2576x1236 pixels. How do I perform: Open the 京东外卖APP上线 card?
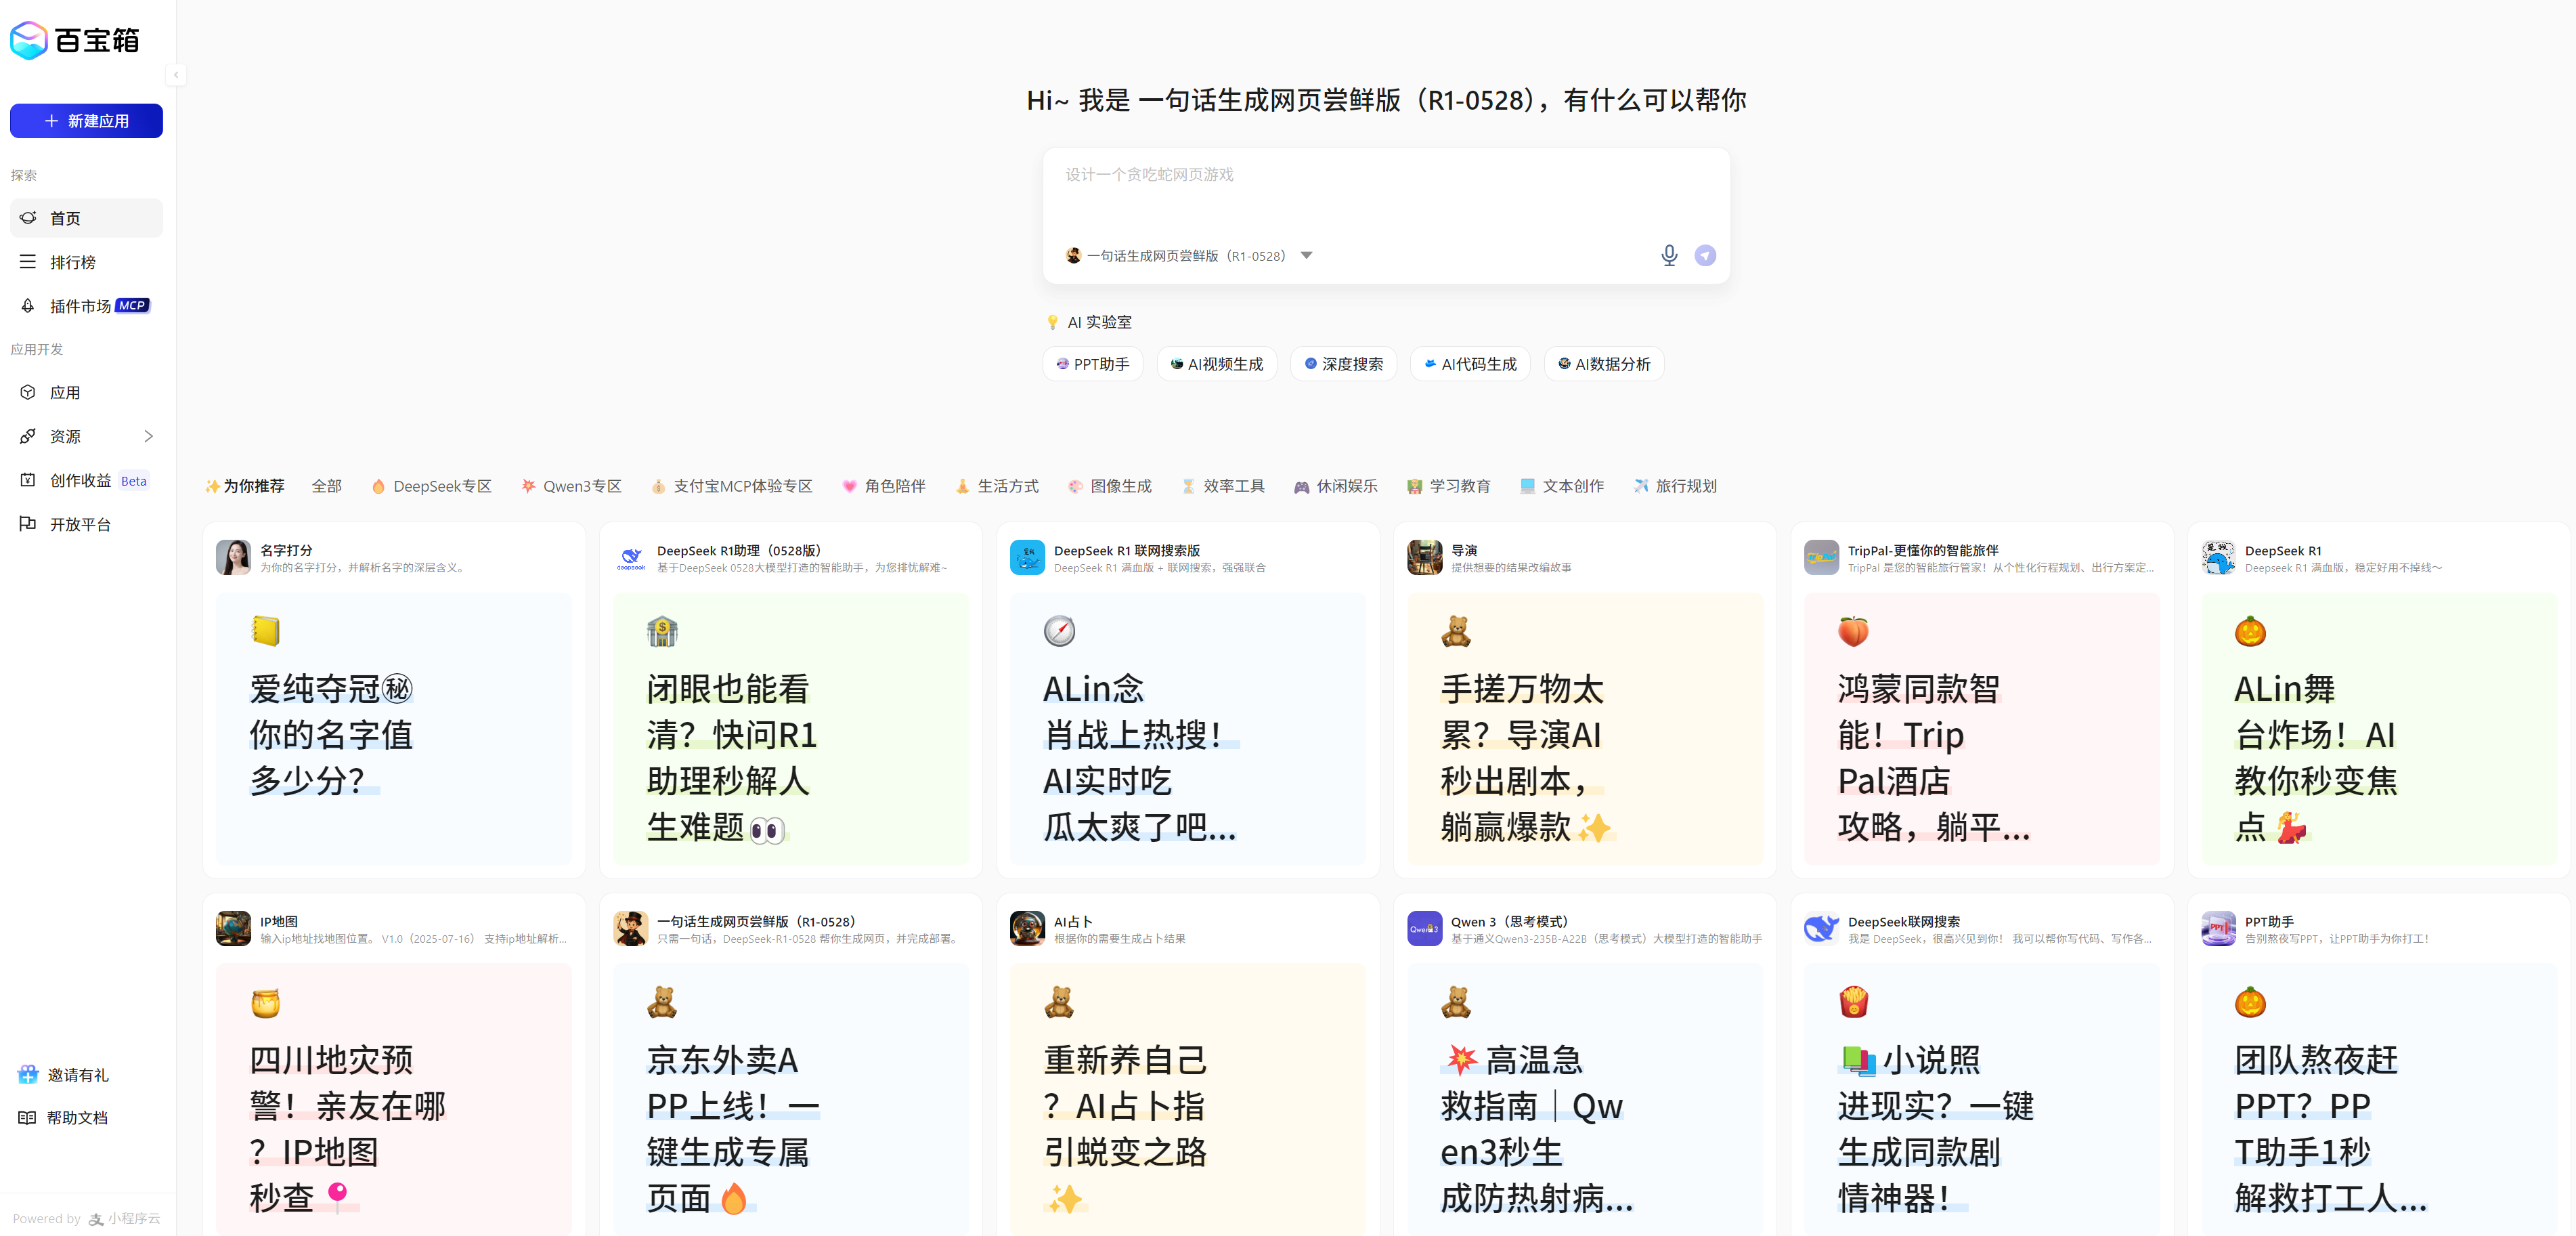point(791,1099)
